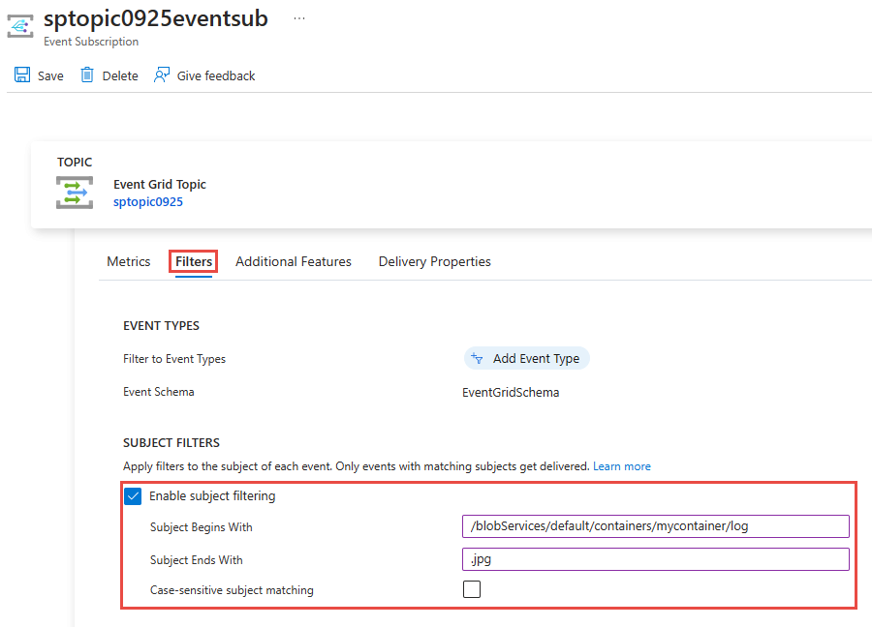Click the Event Subscription icon beside title

click(20, 26)
